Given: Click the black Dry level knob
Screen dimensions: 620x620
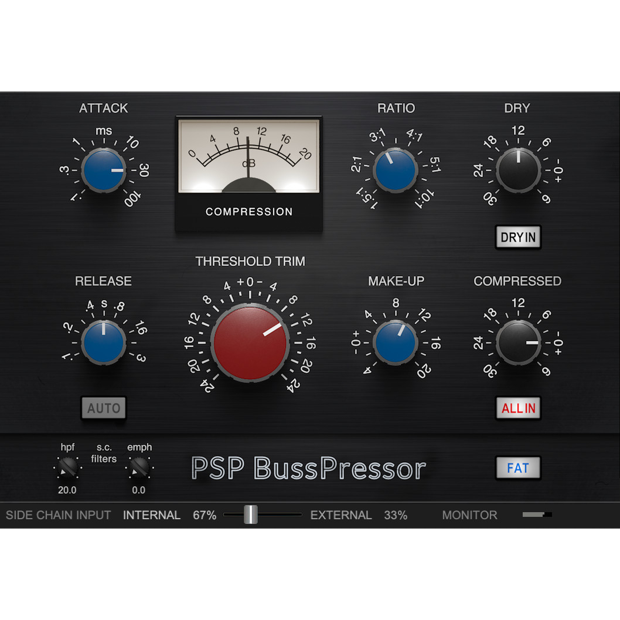Looking at the screenshot, I should (518, 170).
